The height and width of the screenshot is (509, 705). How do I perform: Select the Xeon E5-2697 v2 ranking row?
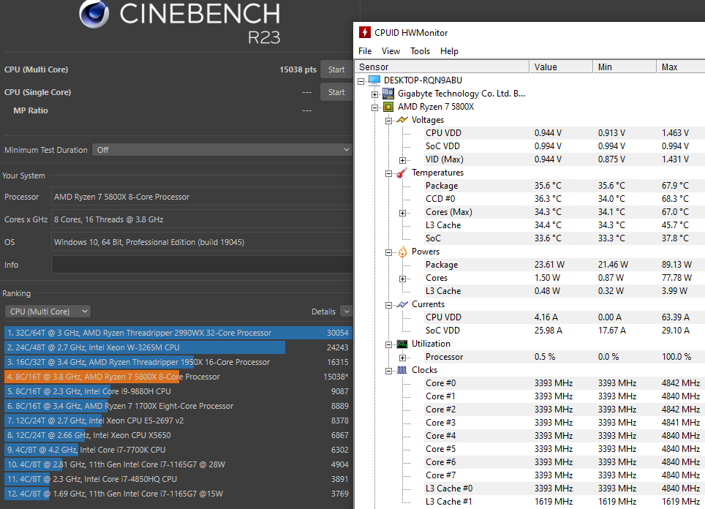coord(178,421)
